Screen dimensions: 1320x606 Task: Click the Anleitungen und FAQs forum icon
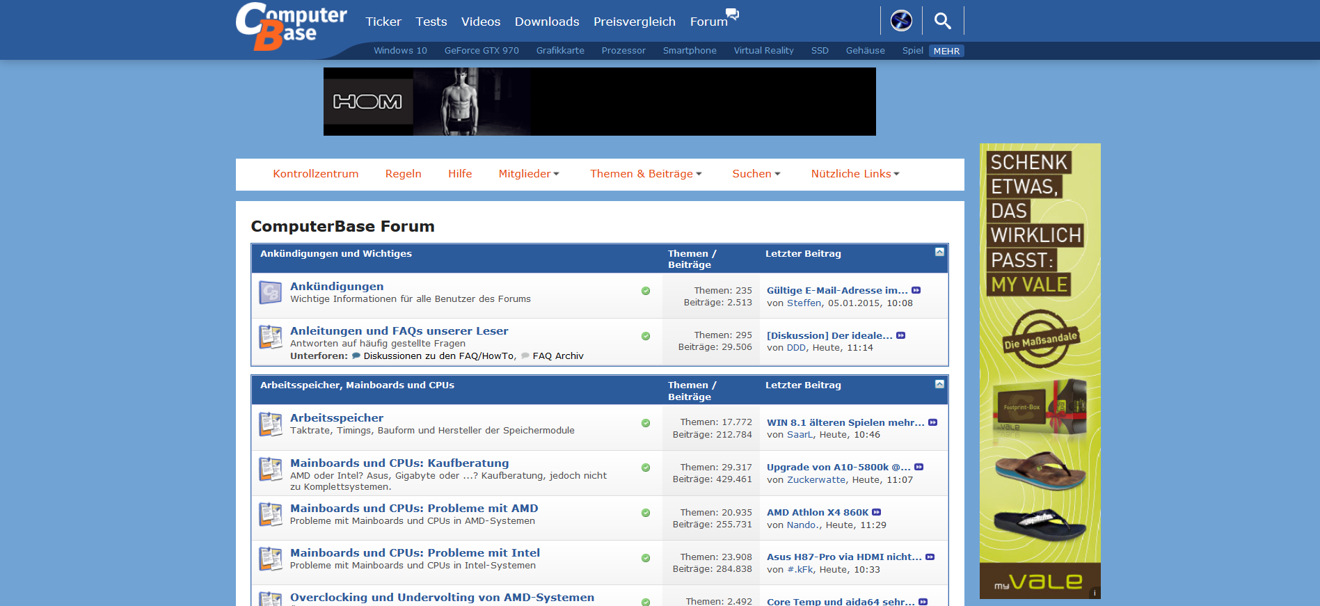coord(270,337)
